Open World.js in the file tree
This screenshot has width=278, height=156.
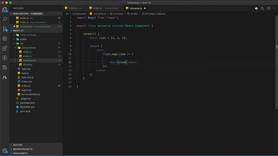pyautogui.click(x=28, y=65)
